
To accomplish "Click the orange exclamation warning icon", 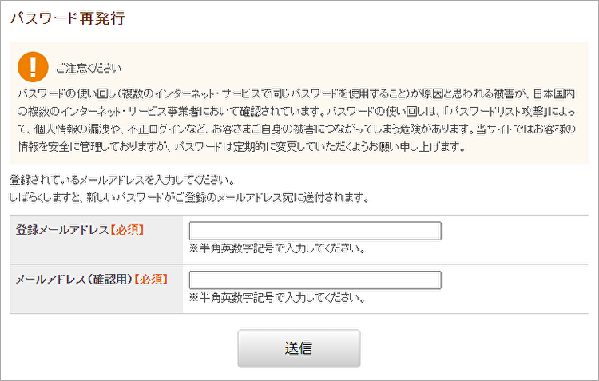I will pos(33,65).
